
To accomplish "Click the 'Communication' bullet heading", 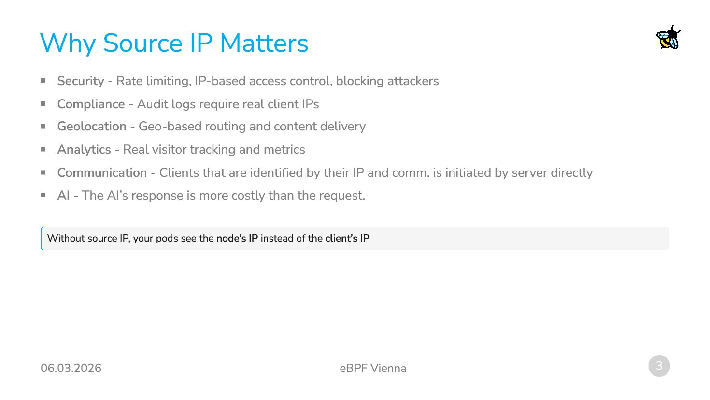I will point(102,172).
